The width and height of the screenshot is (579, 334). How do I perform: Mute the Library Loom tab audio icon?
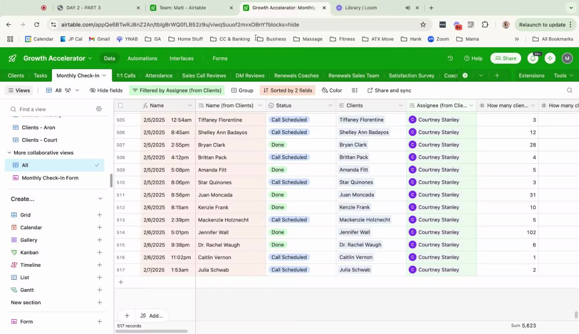click(x=408, y=8)
